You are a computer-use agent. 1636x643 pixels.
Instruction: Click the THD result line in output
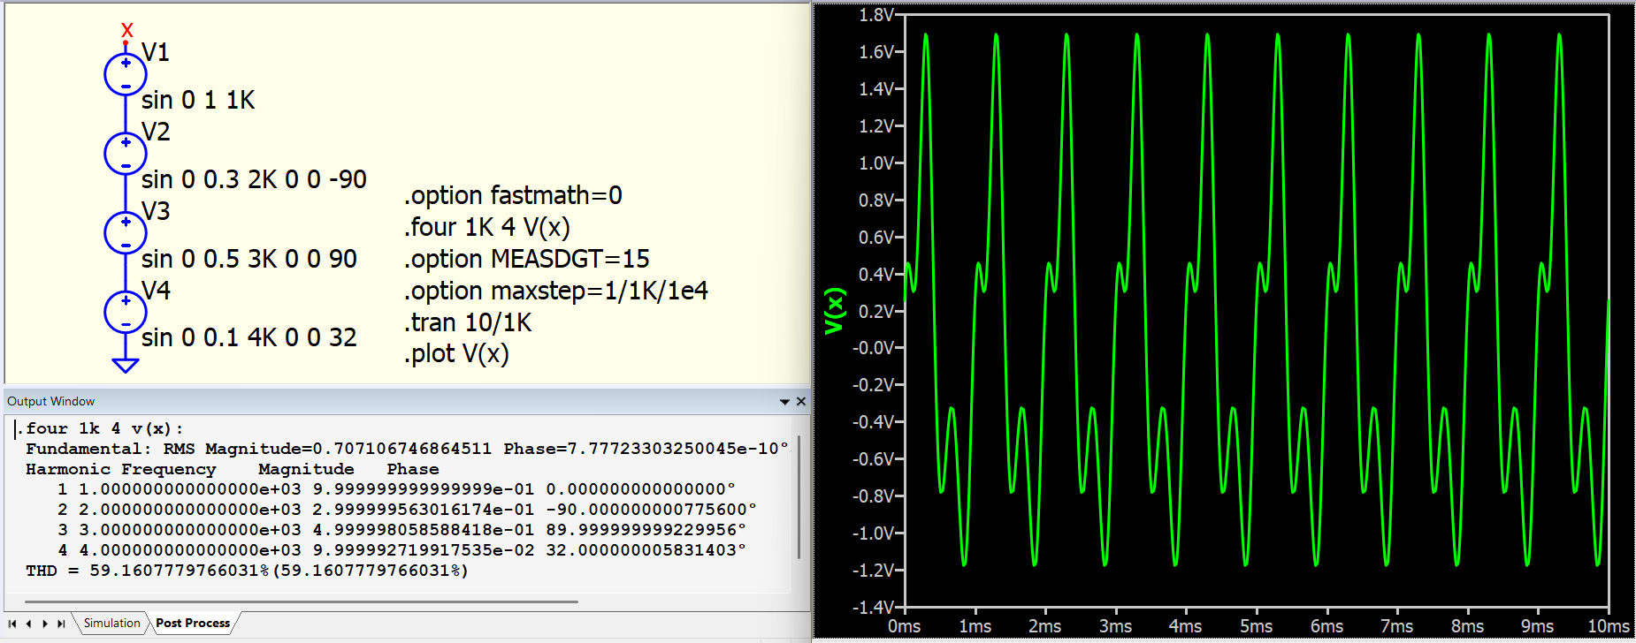click(x=247, y=571)
